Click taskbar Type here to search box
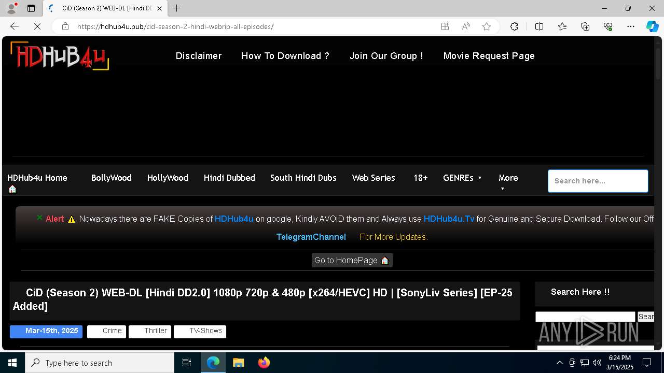Screen dimensions: 664x373 click(100, 363)
